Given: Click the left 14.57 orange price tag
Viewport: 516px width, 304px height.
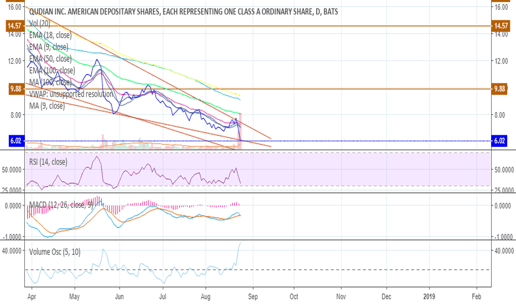Looking at the screenshot, I should 15,25.
